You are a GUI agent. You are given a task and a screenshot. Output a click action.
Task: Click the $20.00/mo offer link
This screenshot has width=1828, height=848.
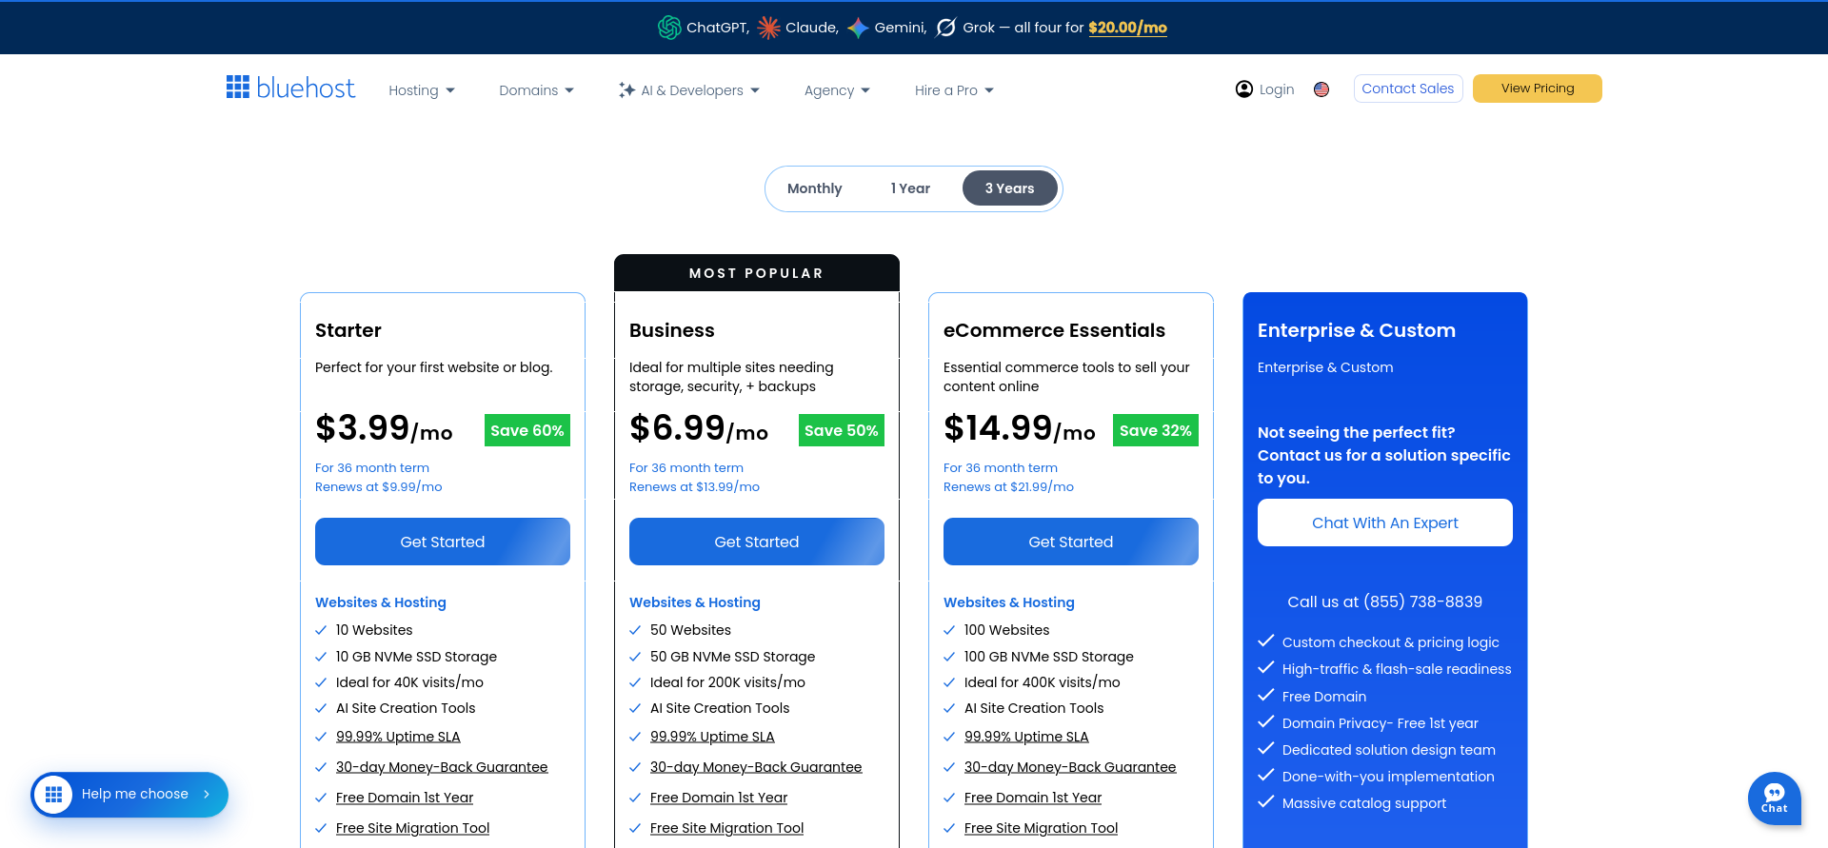[x=1127, y=28]
